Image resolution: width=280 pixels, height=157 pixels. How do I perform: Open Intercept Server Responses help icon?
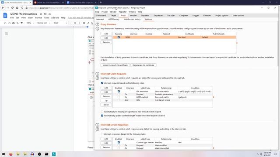click(97, 125)
